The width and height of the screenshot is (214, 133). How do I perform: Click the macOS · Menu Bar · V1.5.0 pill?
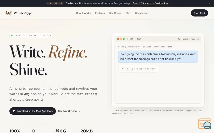pos(31,35)
